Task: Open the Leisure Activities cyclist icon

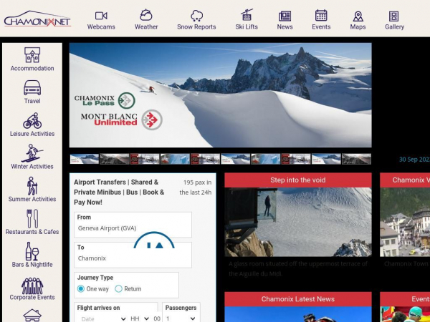Action: pos(32,120)
